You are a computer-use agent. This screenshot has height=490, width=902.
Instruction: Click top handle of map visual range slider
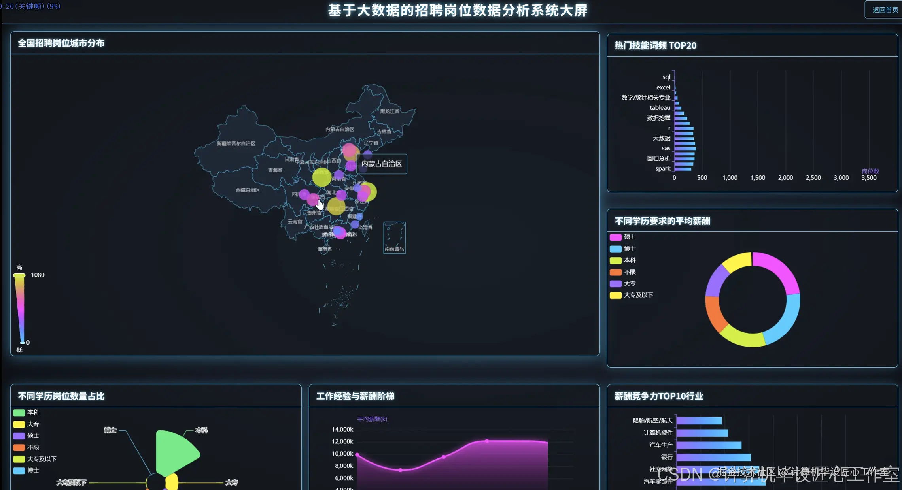tap(19, 275)
